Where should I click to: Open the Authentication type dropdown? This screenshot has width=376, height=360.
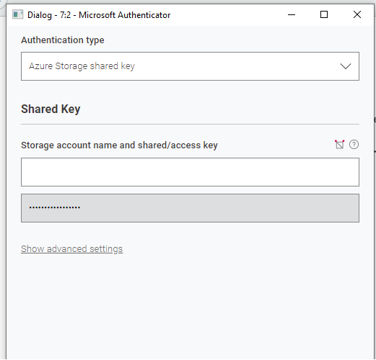(190, 66)
